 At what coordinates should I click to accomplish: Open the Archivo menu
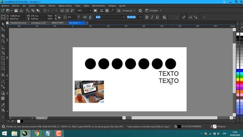[5, 6]
